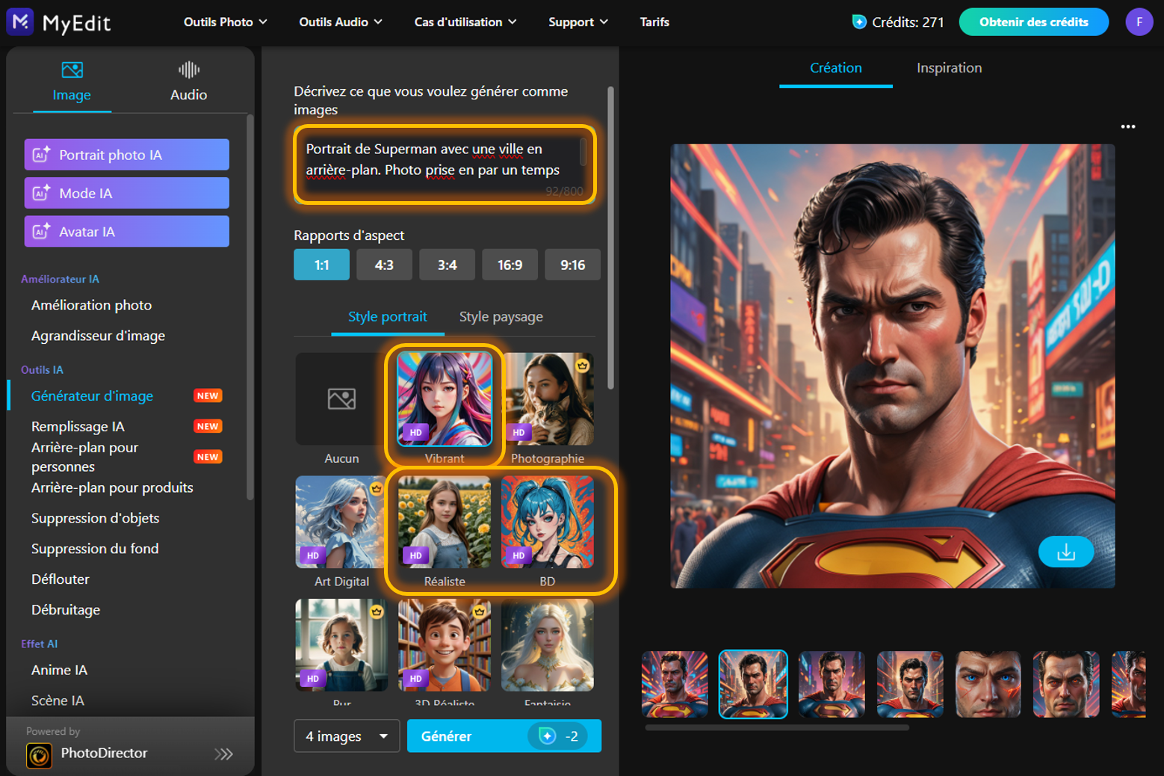The height and width of the screenshot is (776, 1164).
Task: Select Agrandisseur d'image in sidebar
Action: pyautogui.click(x=98, y=336)
